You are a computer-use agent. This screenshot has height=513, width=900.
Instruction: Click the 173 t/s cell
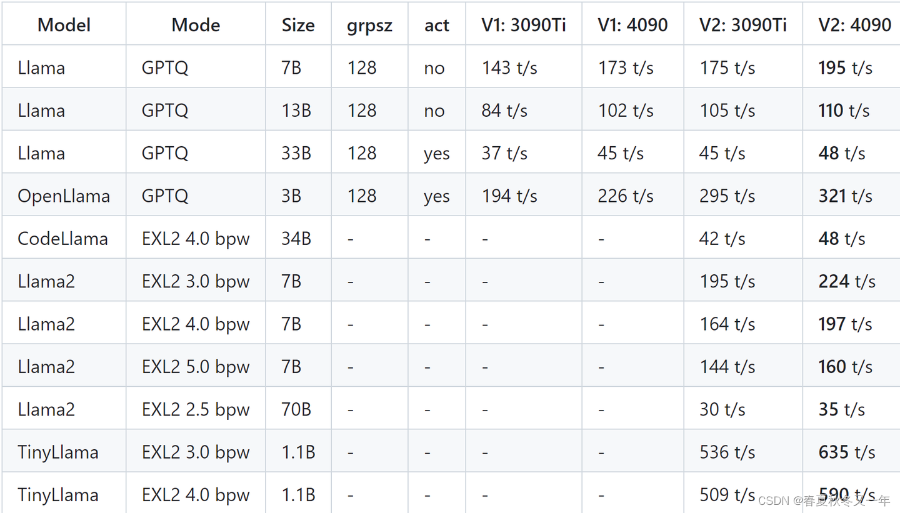pos(632,67)
